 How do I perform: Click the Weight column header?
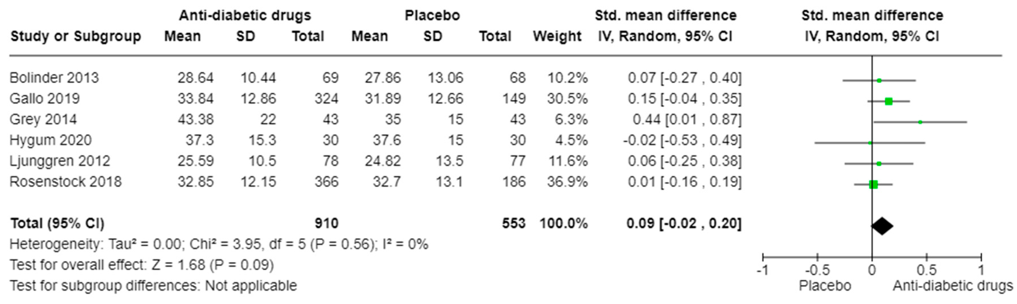tap(557, 36)
